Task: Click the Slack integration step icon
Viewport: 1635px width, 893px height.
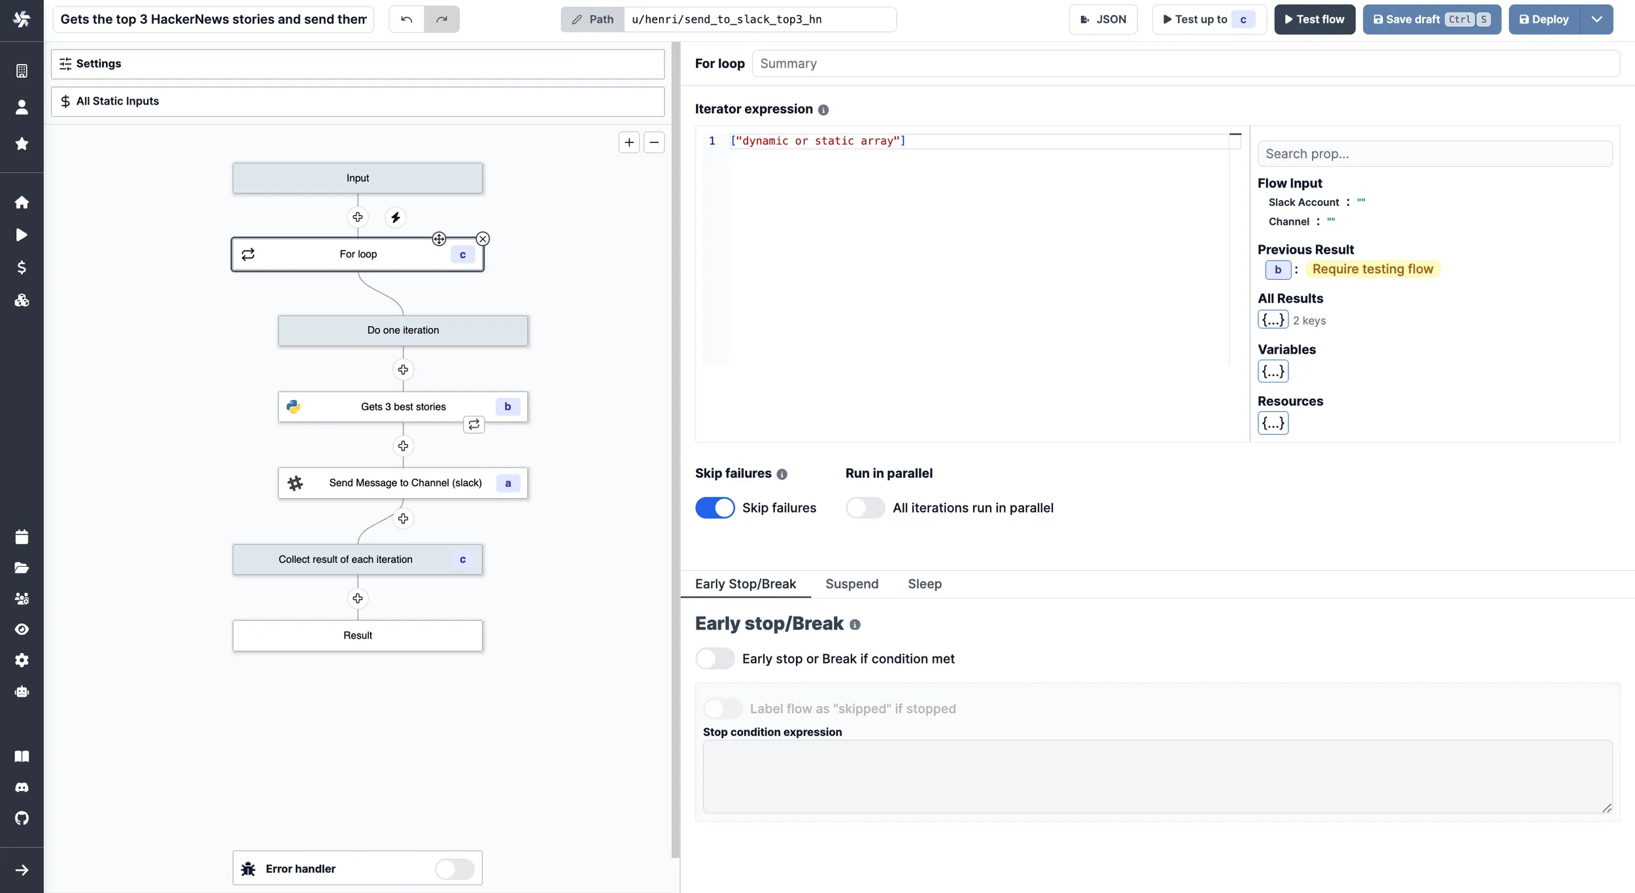Action: coord(296,483)
